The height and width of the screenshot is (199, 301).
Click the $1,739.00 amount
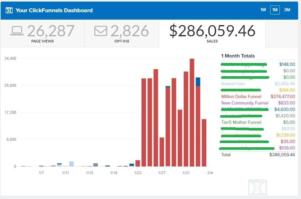286,135
